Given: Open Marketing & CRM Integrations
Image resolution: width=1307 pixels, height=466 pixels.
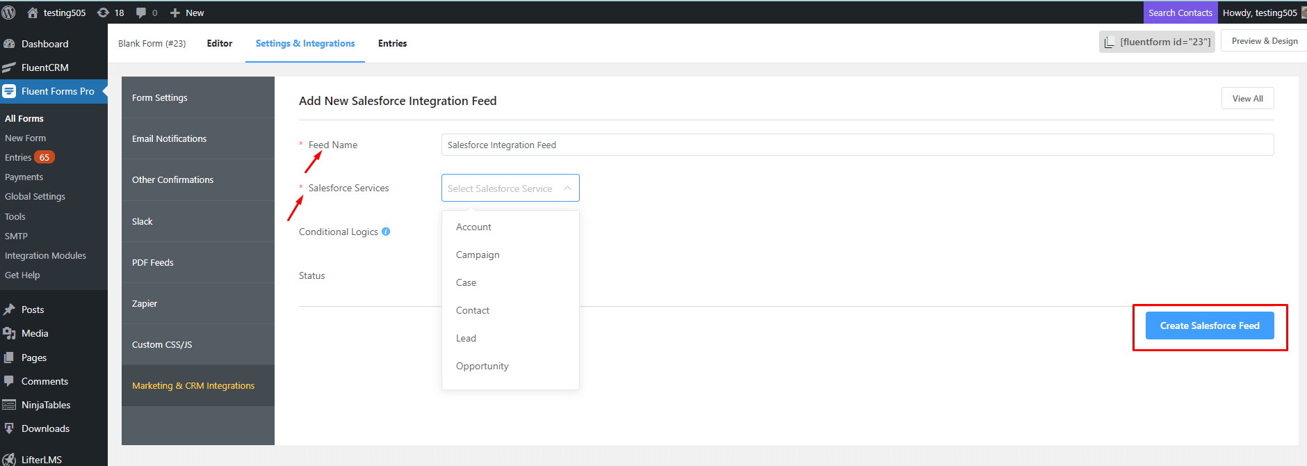Looking at the screenshot, I should click(x=198, y=385).
